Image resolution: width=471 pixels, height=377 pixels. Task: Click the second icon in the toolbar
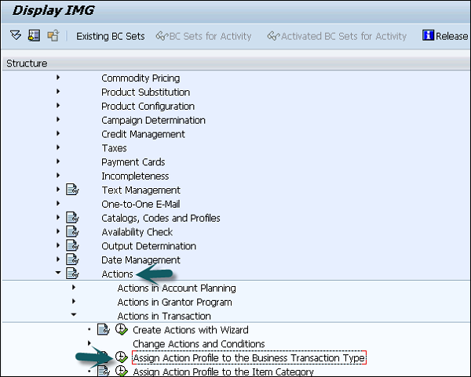click(x=34, y=36)
